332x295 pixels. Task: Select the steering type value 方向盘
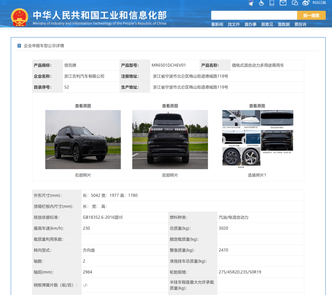click(89, 250)
